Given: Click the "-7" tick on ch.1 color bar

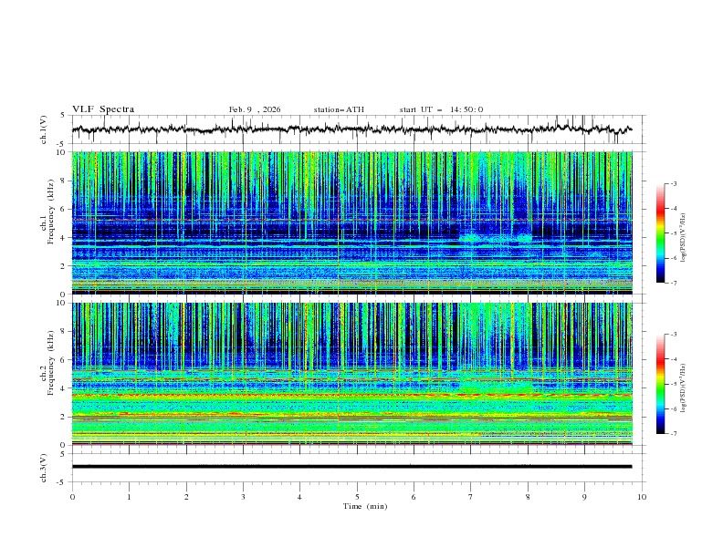Looking at the screenshot, I should pyautogui.click(x=674, y=283).
